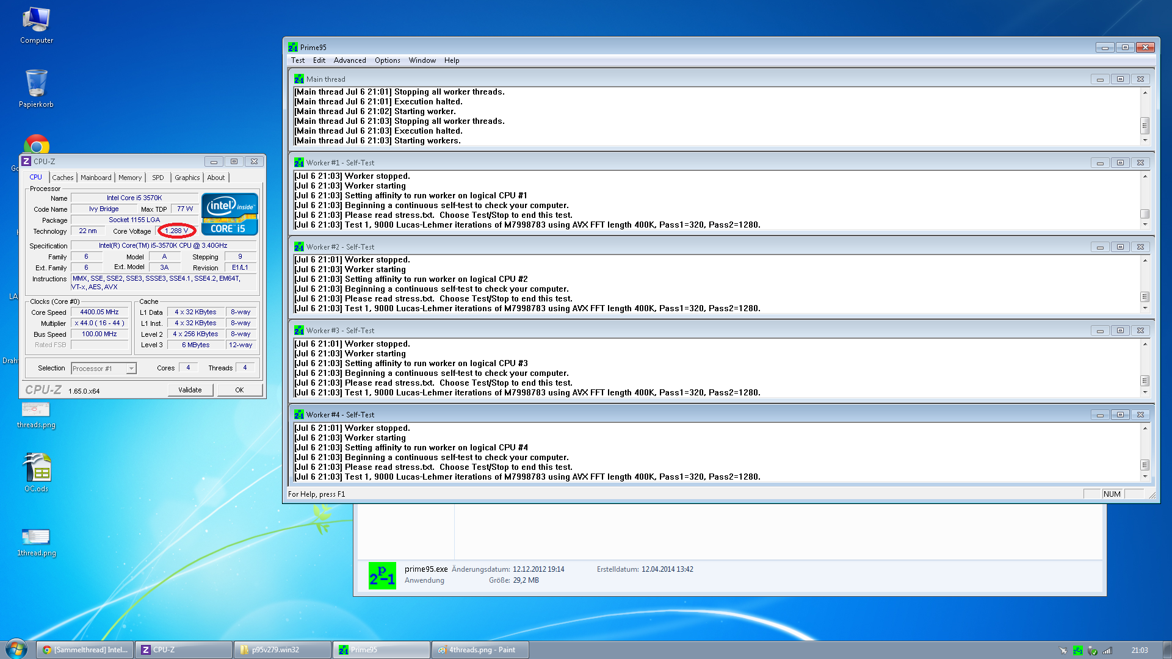Image resolution: width=1172 pixels, height=659 pixels.
Task: Click the Intel Core i5 logo in CPU-Z
Action: 230,214
